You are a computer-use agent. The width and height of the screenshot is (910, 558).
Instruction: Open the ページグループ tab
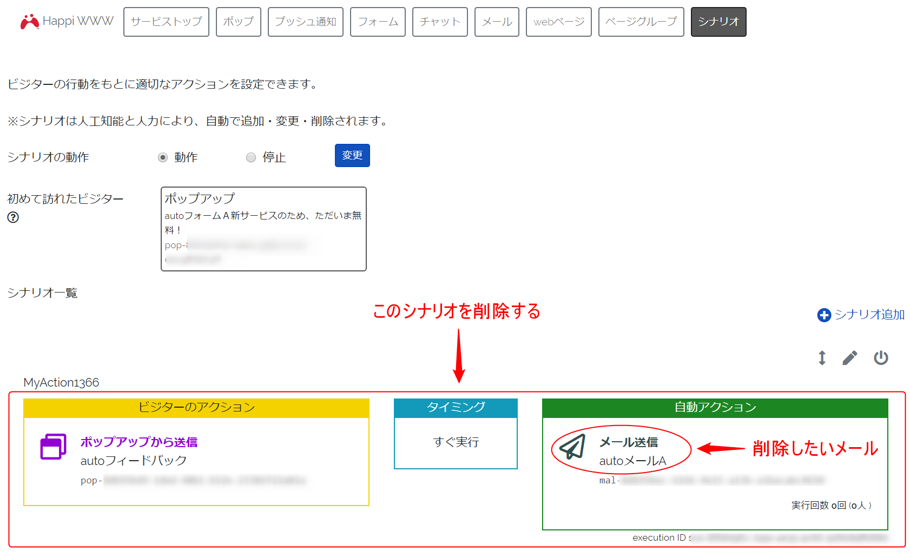[641, 22]
